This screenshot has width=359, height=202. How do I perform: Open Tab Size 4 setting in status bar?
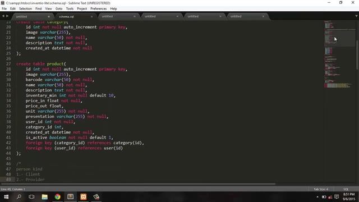(321, 189)
